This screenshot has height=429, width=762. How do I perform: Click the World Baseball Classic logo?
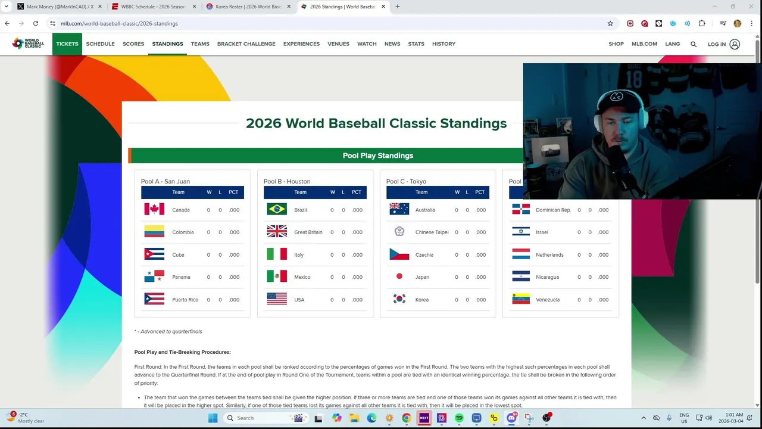(28, 43)
